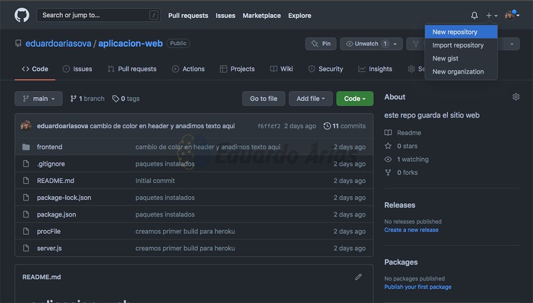Open the Fork button
533x303 pixels.
pos(415,44)
